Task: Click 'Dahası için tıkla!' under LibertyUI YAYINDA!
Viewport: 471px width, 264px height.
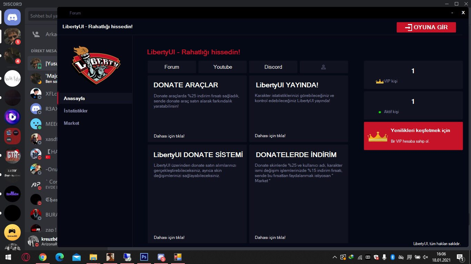Action: click(x=270, y=136)
